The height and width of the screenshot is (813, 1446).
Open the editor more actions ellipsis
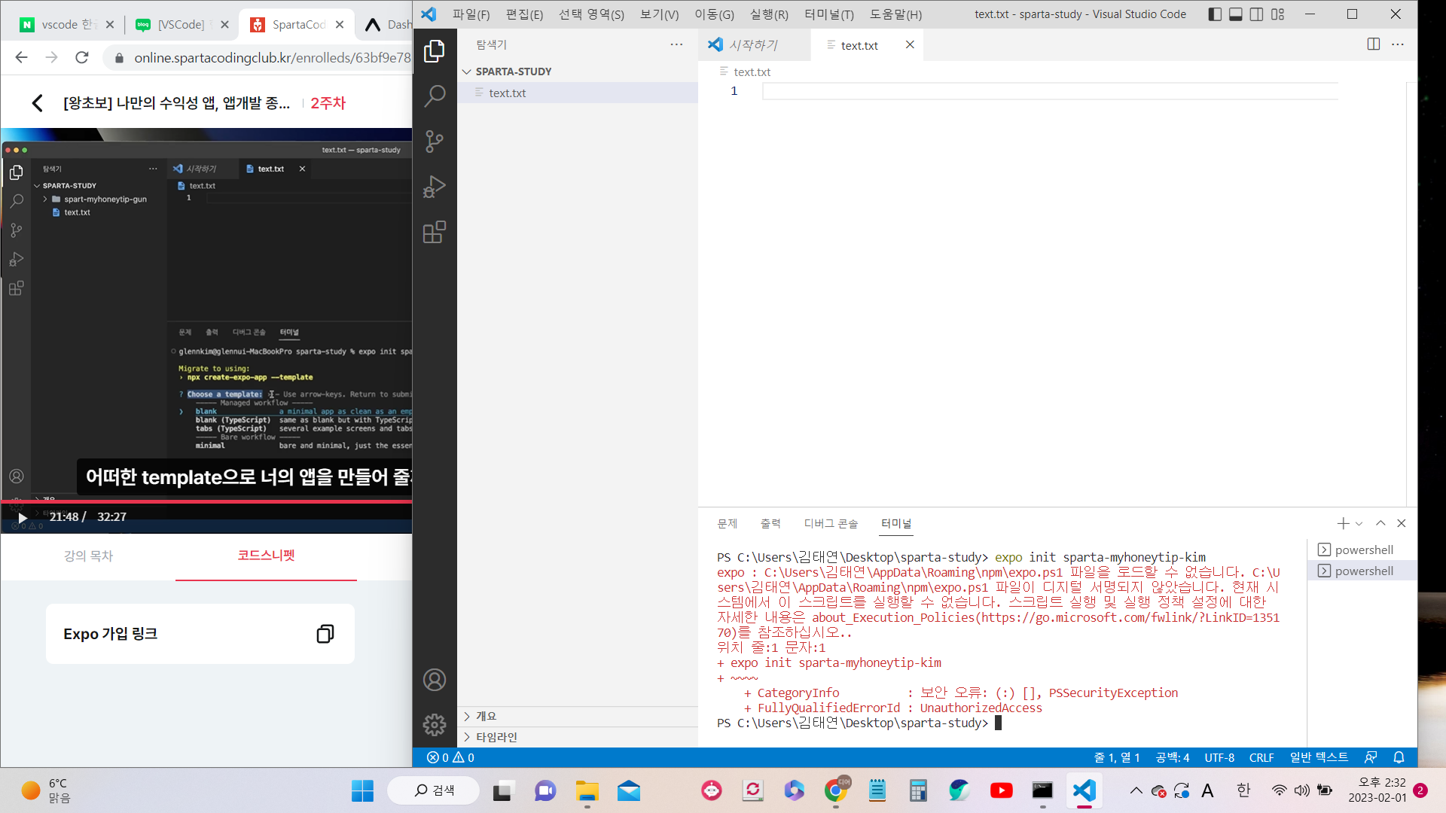(1398, 44)
